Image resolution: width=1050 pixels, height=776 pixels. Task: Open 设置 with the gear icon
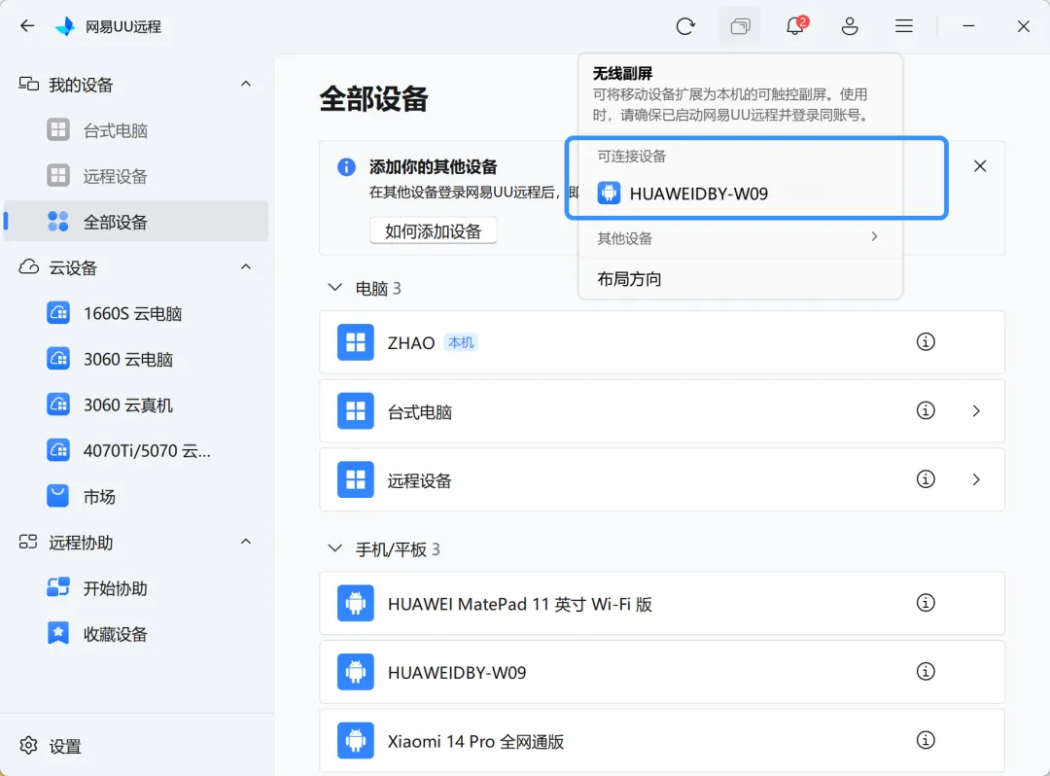pyautogui.click(x=26, y=747)
